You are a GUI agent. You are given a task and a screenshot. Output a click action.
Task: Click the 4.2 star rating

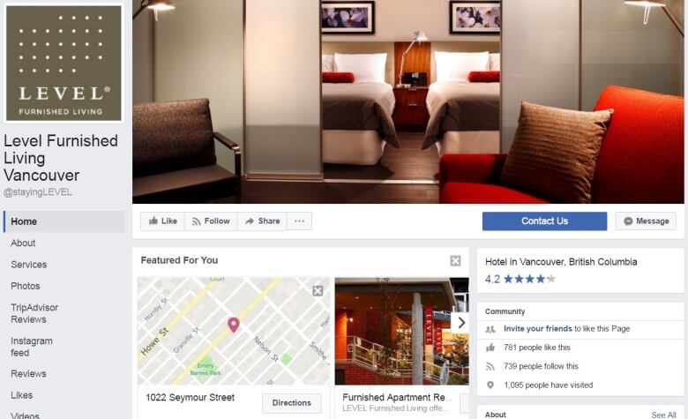(x=520, y=279)
